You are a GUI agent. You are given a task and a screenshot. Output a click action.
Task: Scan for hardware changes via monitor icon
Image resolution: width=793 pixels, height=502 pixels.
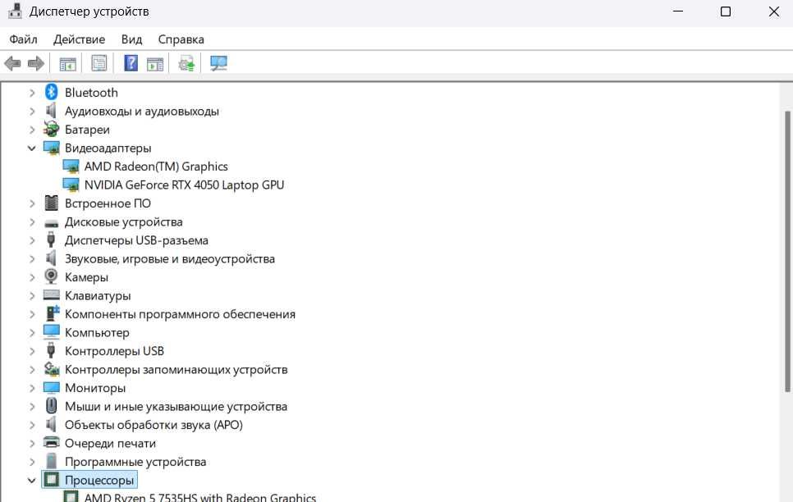pos(218,63)
